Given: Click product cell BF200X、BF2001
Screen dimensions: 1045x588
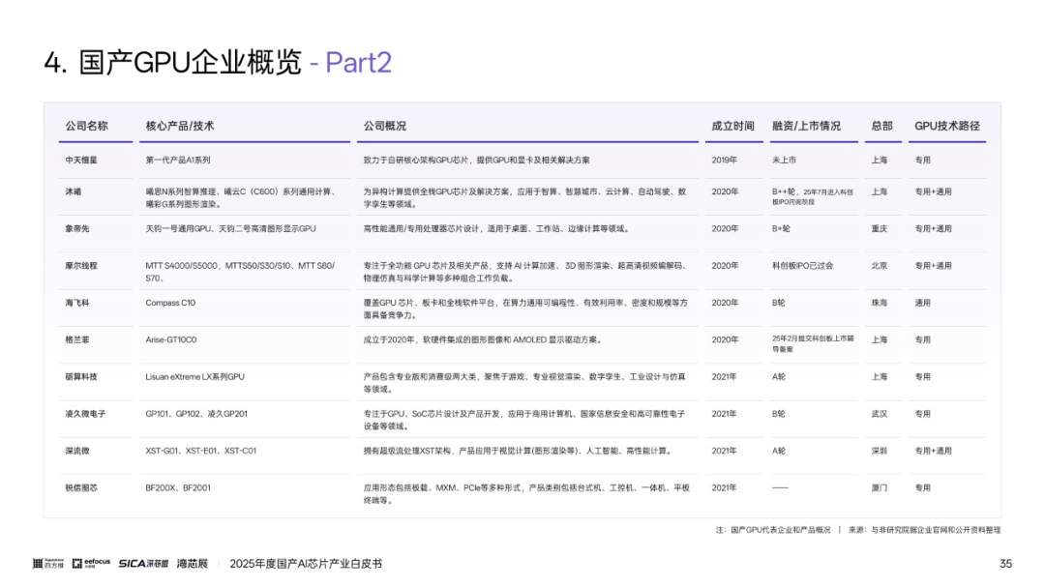Looking at the screenshot, I should [x=178, y=488].
